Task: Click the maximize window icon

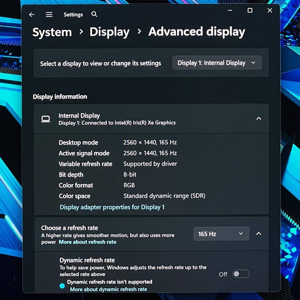Action: pos(250,10)
